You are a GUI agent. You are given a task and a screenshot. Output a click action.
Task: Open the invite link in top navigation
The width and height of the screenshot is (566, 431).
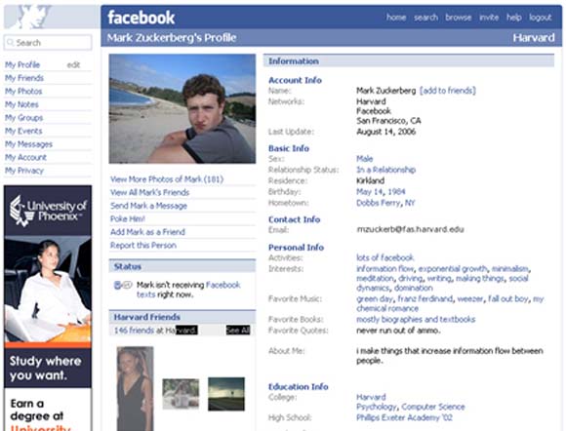click(489, 18)
